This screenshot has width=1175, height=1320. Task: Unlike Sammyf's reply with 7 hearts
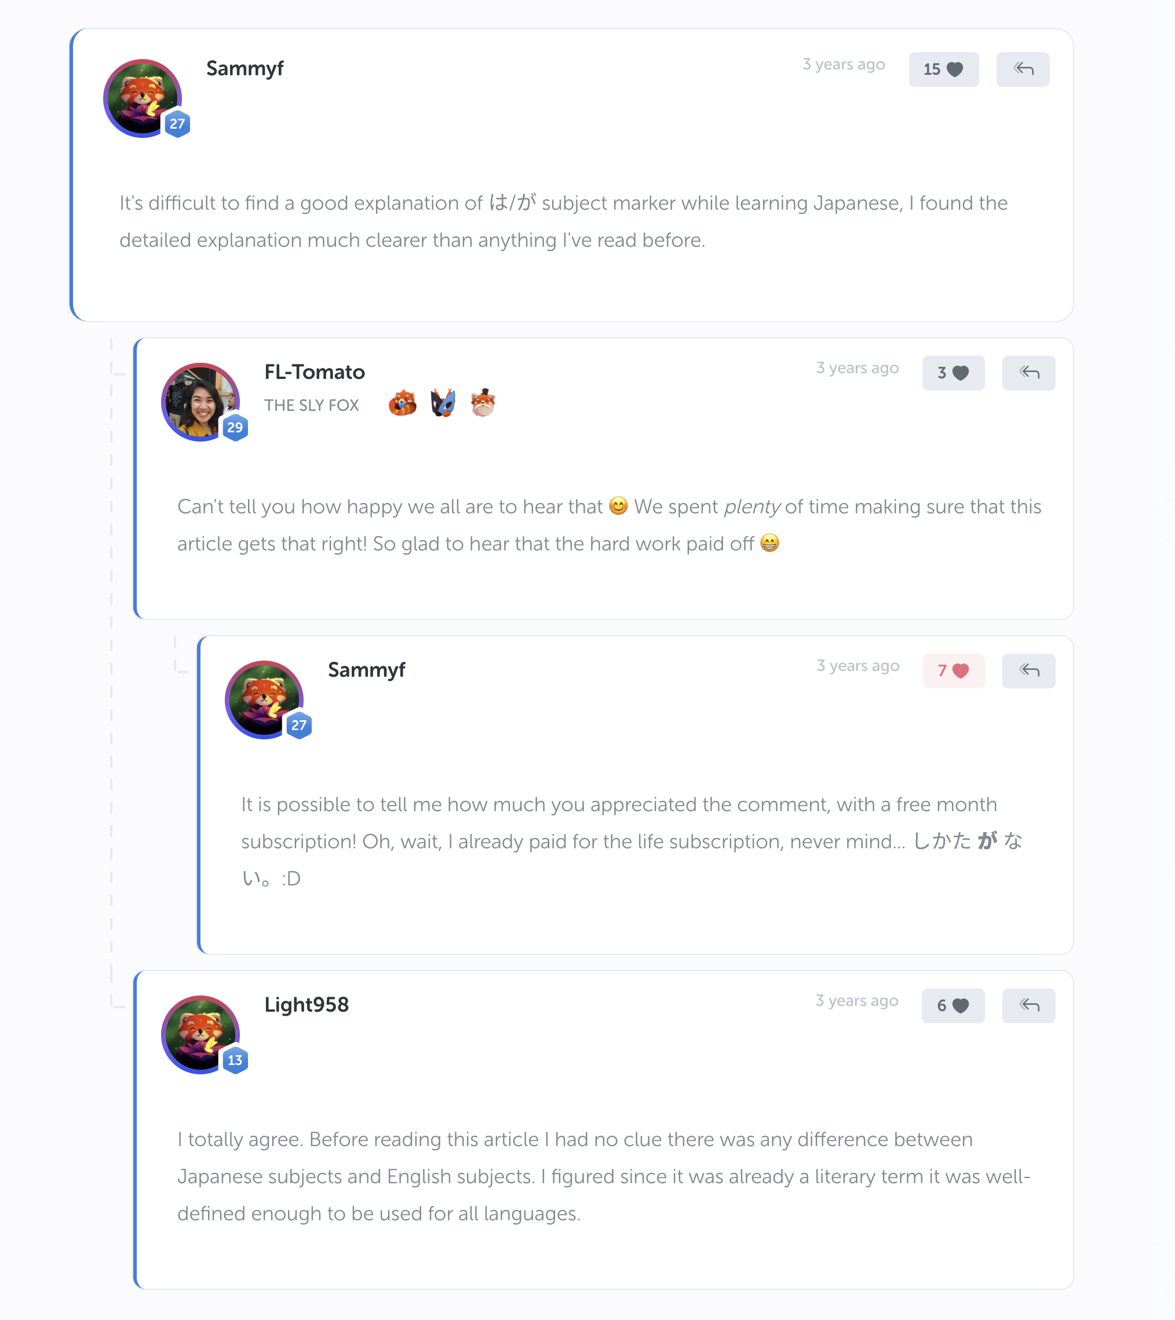953,670
